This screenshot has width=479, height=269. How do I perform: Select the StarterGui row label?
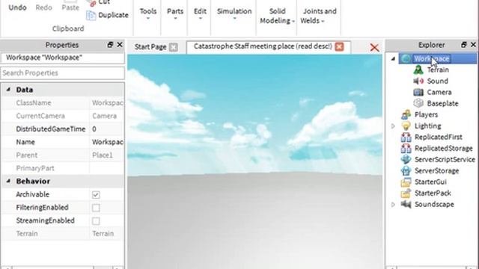point(430,182)
